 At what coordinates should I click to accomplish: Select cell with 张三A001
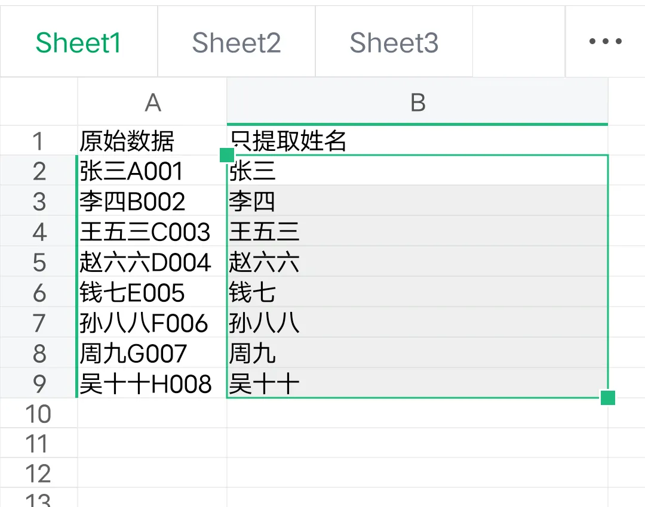coord(152,172)
